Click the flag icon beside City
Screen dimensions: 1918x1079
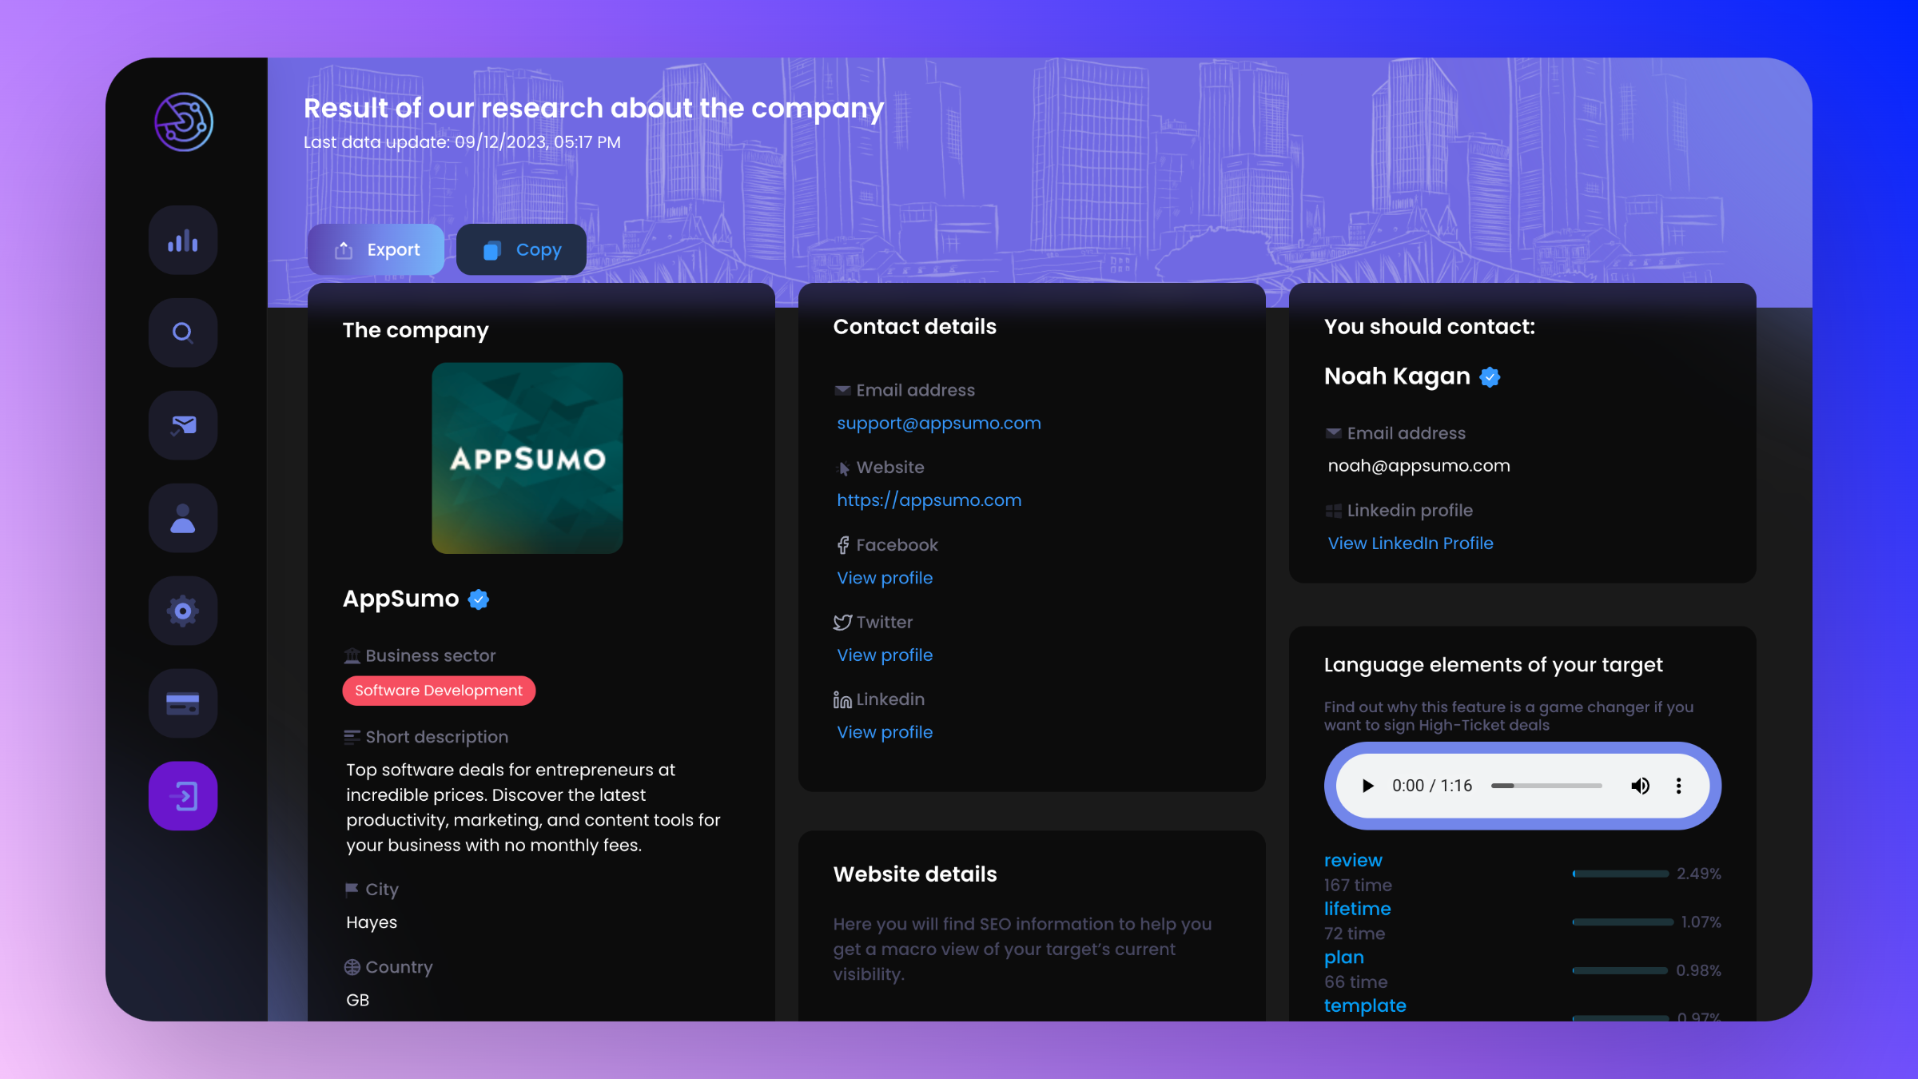click(352, 889)
